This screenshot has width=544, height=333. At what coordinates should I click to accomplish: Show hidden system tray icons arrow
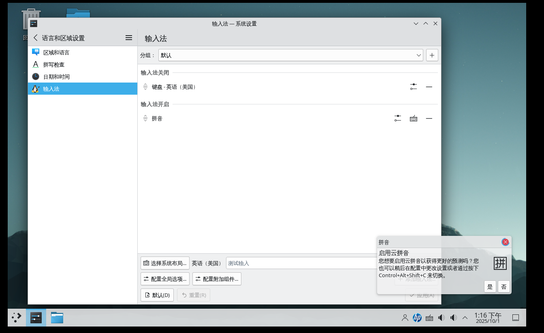pos(465,318)
